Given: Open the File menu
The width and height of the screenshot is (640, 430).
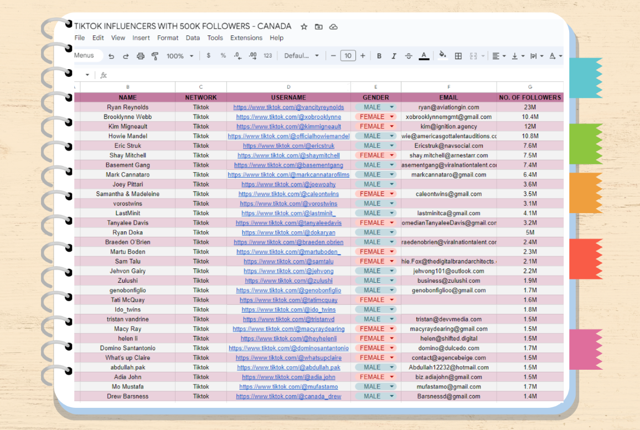Looking at the screenshot, I should pyautogui.click(x=80, y=38).
